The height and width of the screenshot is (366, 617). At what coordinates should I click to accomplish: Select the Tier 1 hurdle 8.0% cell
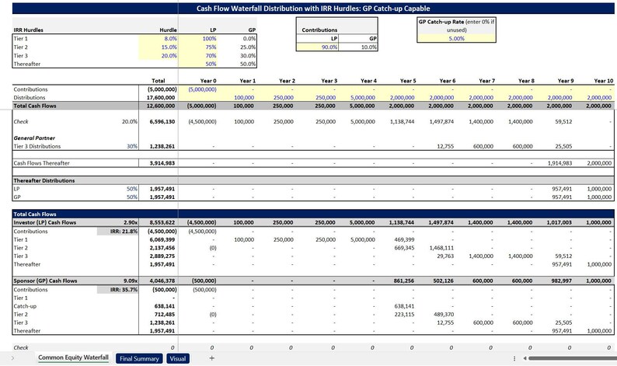[159, 39]
